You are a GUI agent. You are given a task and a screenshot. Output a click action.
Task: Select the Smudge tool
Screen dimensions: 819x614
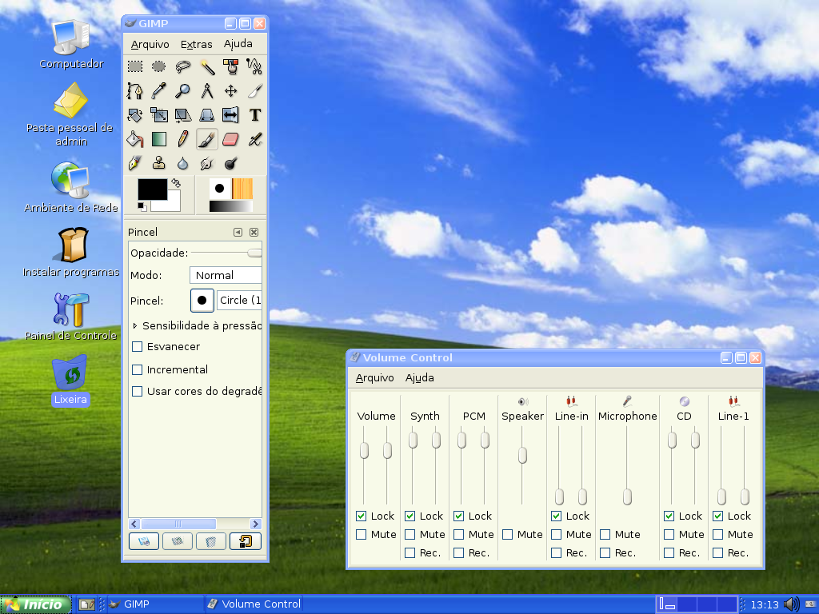click(x=207, y=163)
